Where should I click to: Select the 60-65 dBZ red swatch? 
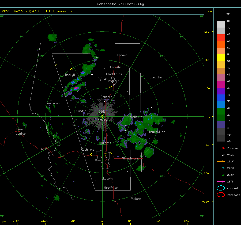pos(221,38)
